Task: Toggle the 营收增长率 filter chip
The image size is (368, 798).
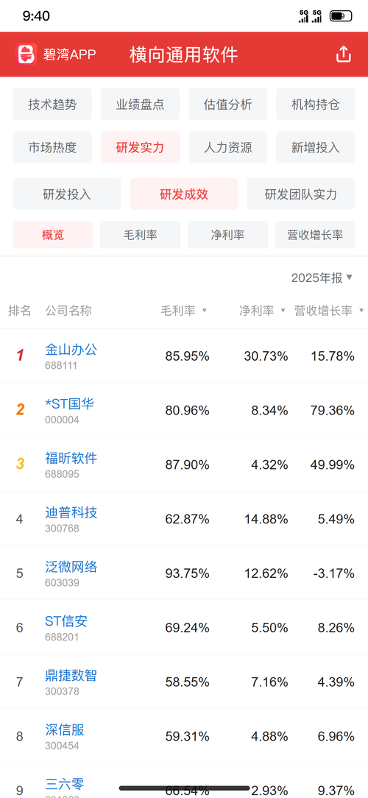Action: click(x=315, y=235)
